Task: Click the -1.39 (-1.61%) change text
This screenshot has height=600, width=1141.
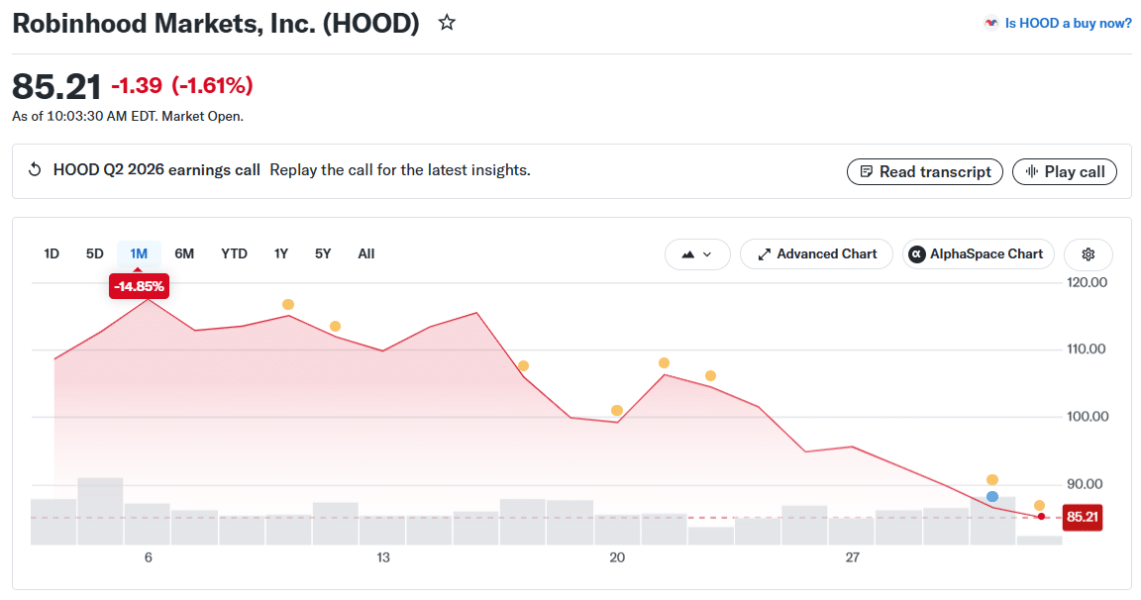Action: pyautogui.click(x=182, y=85)
